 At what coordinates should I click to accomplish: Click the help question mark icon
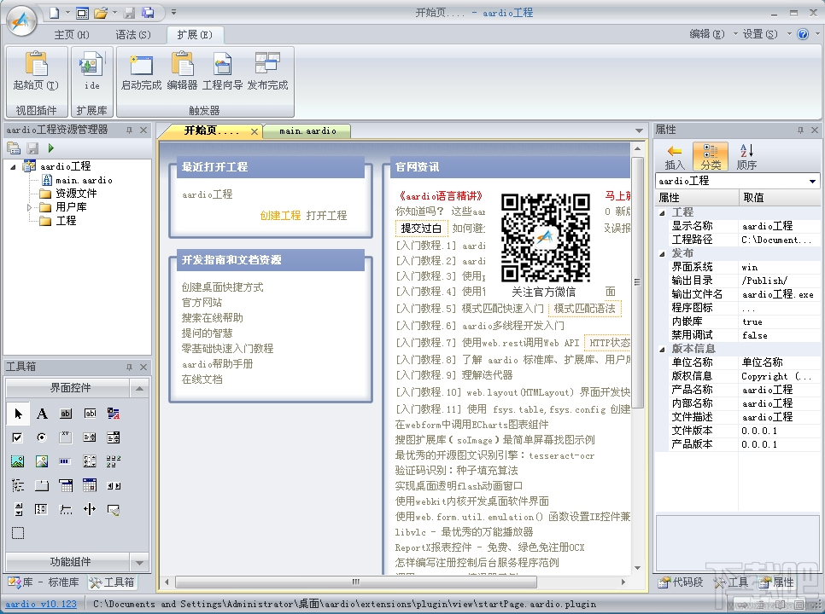803,34
